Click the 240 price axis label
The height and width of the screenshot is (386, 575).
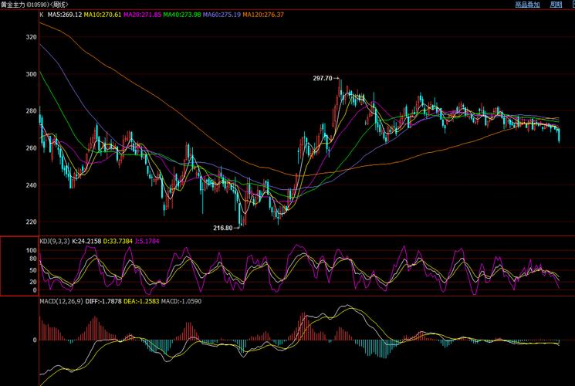[x=32, y=185]
